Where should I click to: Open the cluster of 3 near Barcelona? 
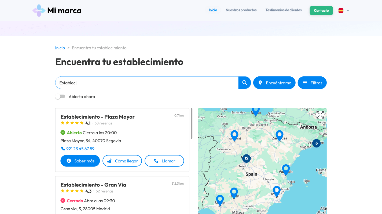(x=317, y=143)
